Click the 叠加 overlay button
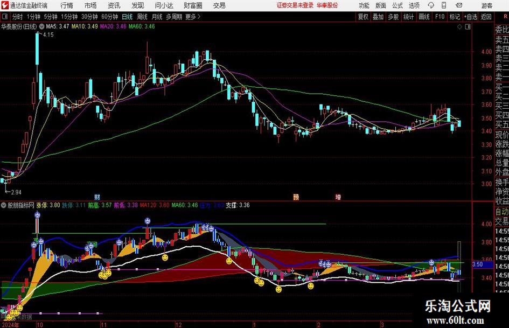This screenshot has height=328, width=509. point(378,17)
